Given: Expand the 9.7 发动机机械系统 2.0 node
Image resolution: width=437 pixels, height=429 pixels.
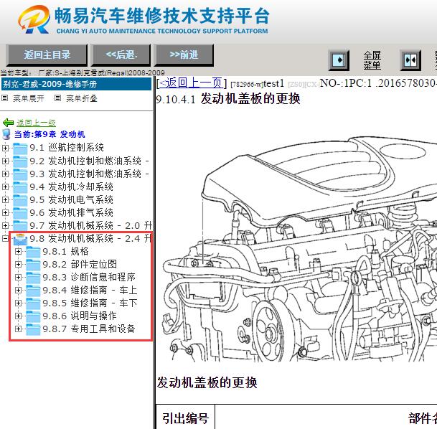Looking at the screenshot, I should coord(5,225).
